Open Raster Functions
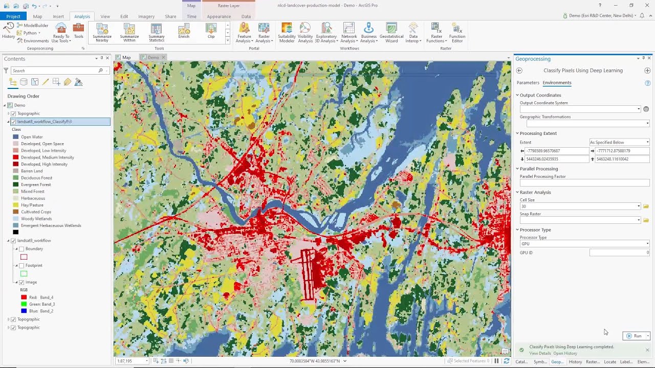 click(x=436, y=33)
